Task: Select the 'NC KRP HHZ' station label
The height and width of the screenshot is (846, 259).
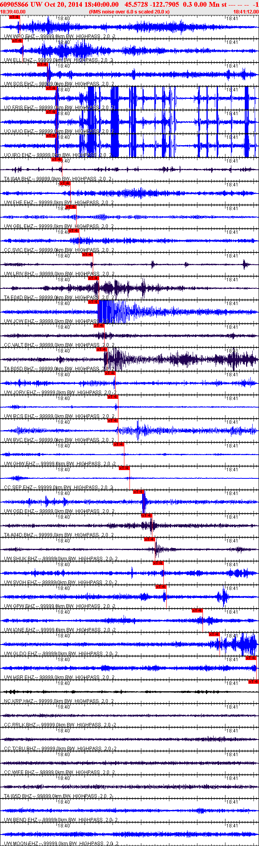Action: (19, 701)
